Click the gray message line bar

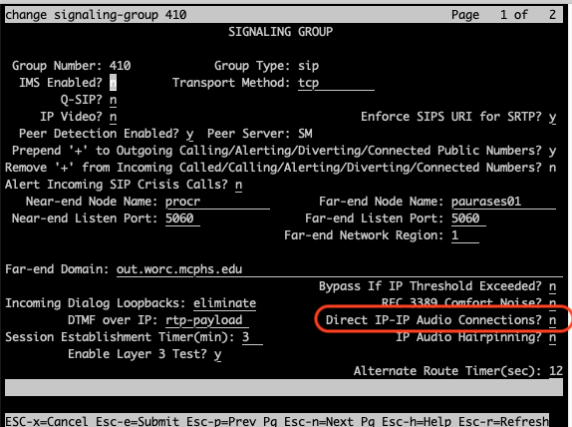pos(284,387)
